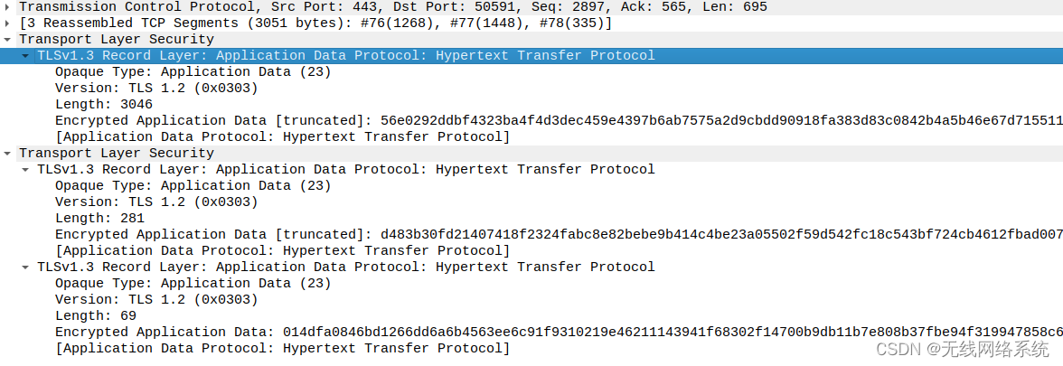Expand the 3 Reassembled TCP Segments row
The width and height of the screenshot is (1063, 366).
(x=7, y=23)
